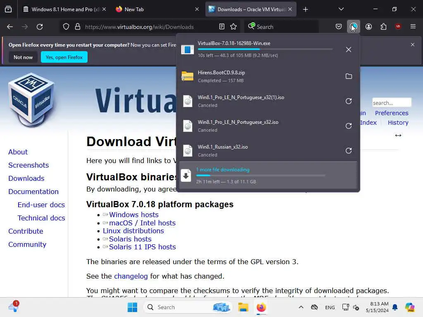Dismiss the Firefox startup notification bar

[413, 45]
